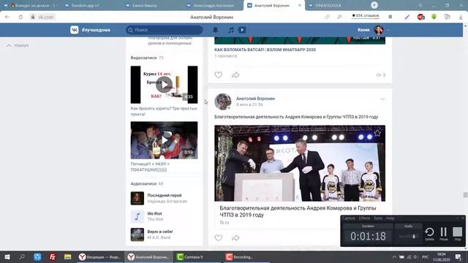
Task: Open the Windows notification center
Action: point(458,256)
